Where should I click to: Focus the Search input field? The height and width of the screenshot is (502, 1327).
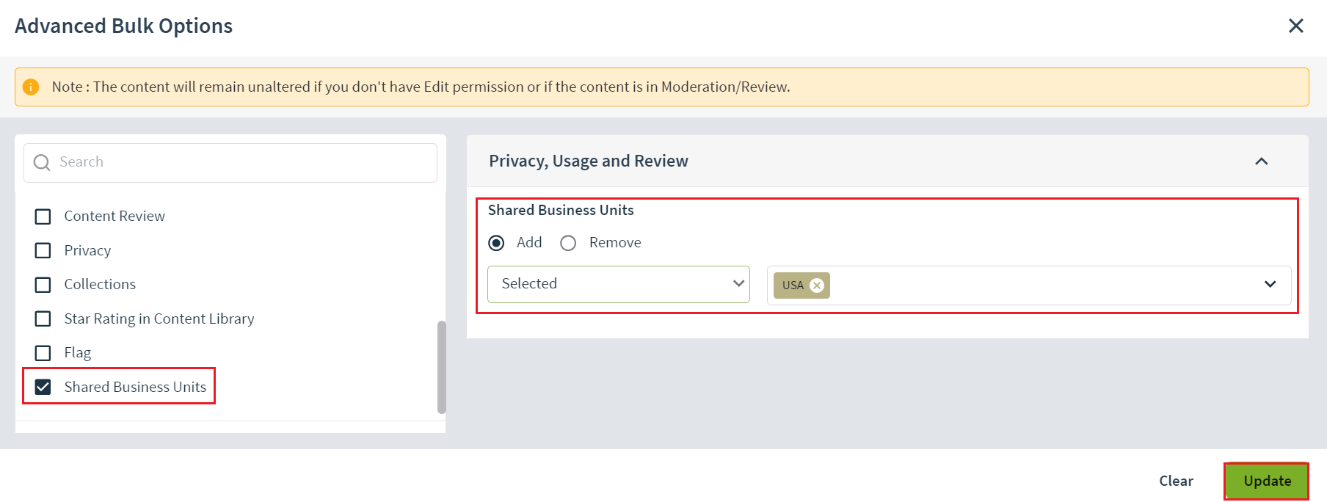click(230, 162)
